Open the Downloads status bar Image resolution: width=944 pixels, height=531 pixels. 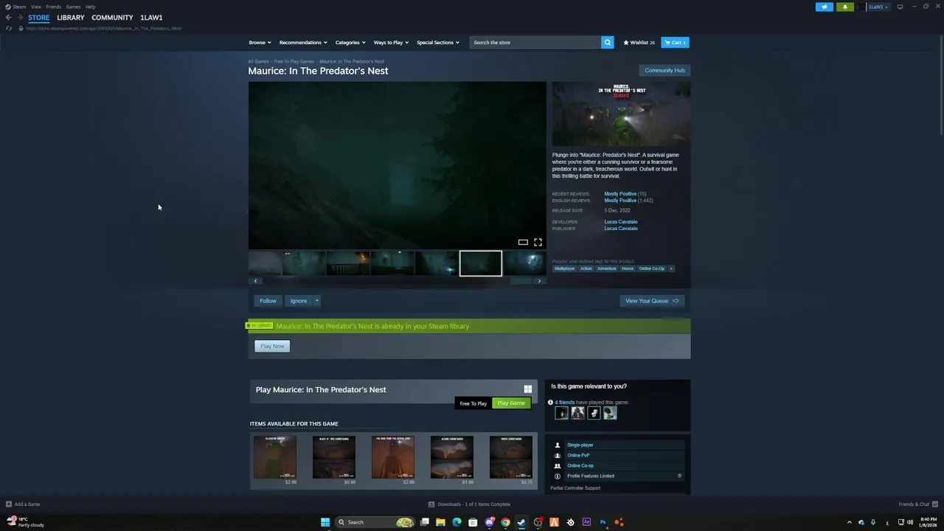(x=470, y=504)
